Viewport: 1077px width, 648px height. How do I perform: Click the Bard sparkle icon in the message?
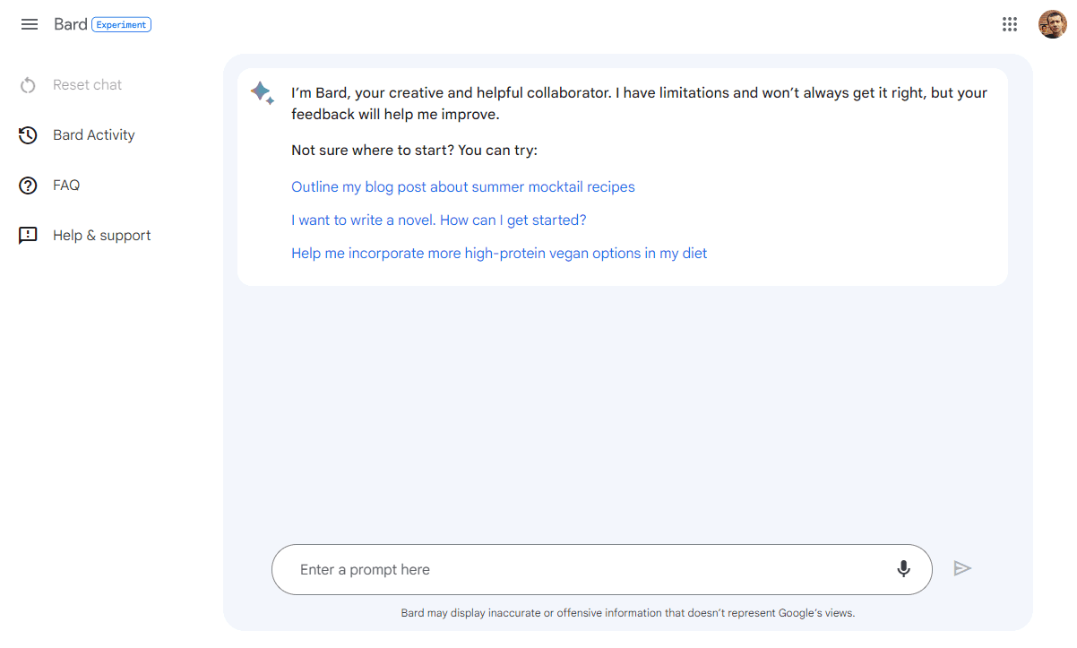pos(262,93)
